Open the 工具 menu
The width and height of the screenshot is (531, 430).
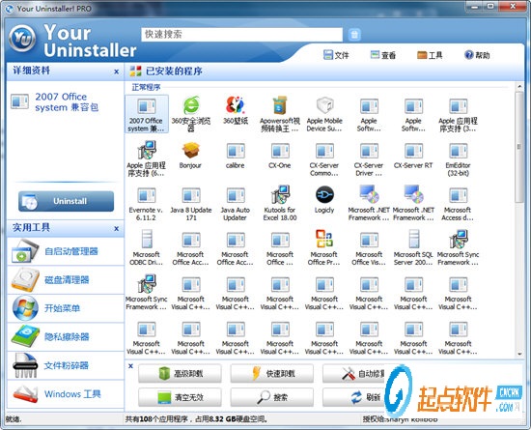point(430,55)
